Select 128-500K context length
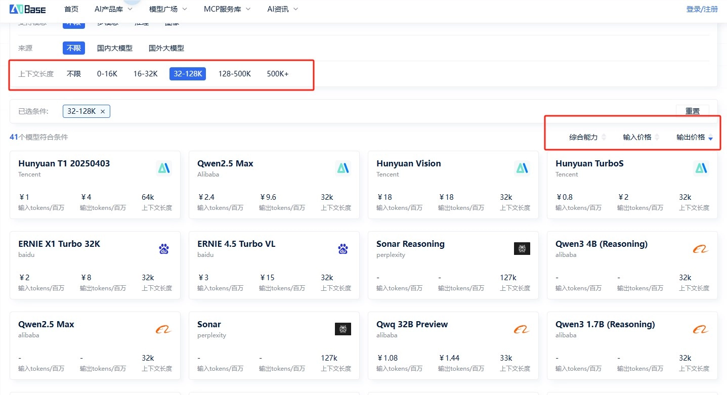 click(x=235, y=74)
